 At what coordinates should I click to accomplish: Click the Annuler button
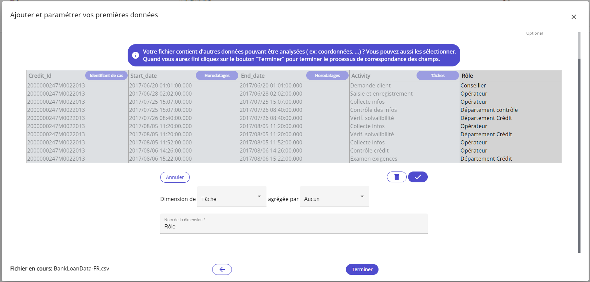[175, 177]
